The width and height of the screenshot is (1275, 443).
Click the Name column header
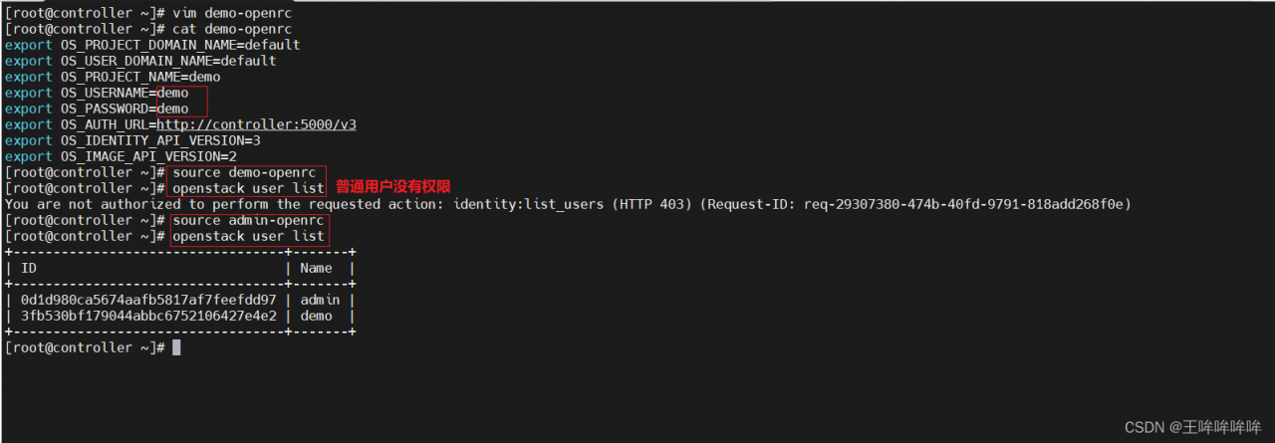click(316, 268)
